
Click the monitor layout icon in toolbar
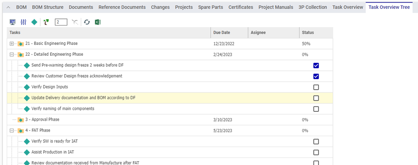[x=12, y=22]
